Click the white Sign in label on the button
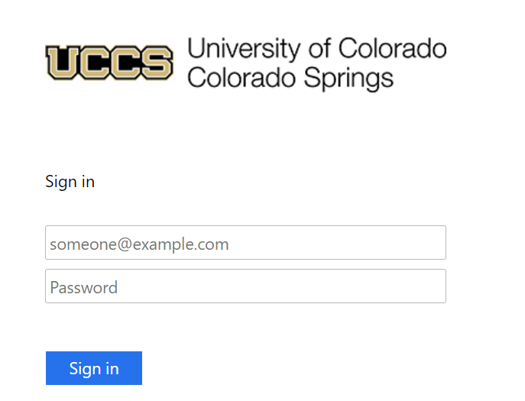The height and width of the screenshot is (401, 525). tap(94, 369)
